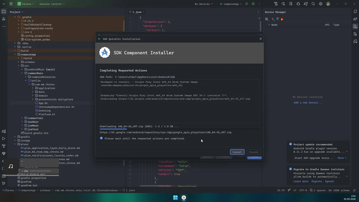Click the editor horizontal scrollbar
Viewport: 359px width, 202px height.
coord(155,186)
